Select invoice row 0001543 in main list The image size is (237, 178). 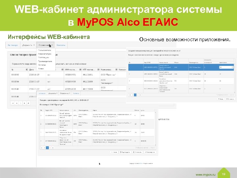pos(68,75)
